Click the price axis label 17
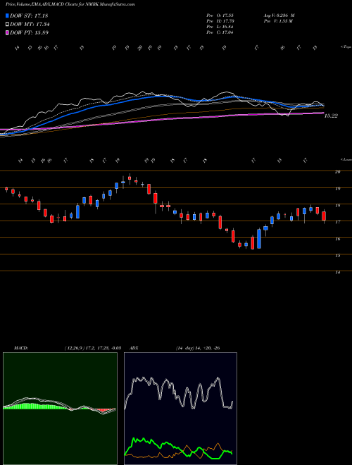The image size is (352, 465). 337,222
